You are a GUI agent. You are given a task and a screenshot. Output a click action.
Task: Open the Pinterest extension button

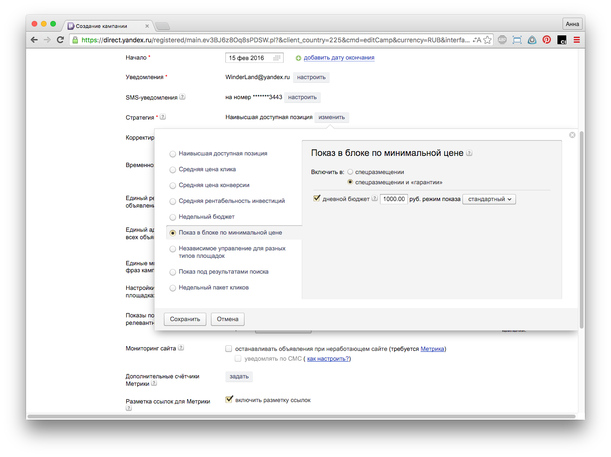click(547, 40)
